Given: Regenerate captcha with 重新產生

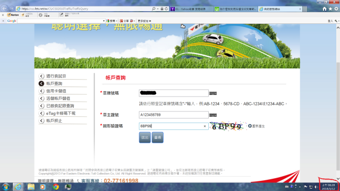Looking at the screenshot, I should pyautogui.click(x=256, y=126).
